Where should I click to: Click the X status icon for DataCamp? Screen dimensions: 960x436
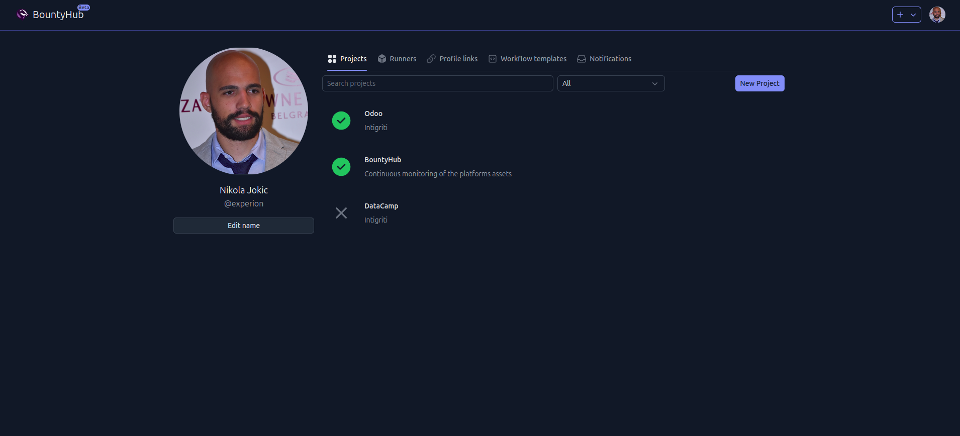pos(341,213)
